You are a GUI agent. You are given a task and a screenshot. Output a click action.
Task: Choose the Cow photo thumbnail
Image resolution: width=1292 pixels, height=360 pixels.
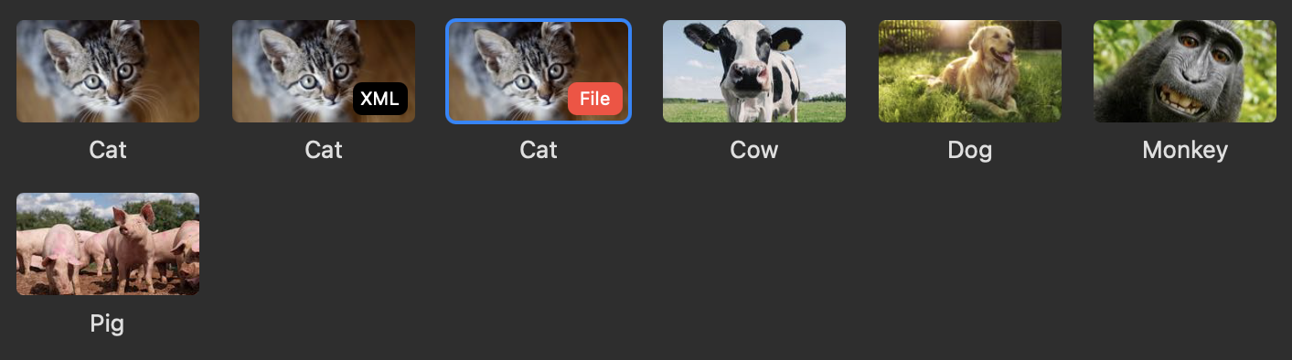[754, 71]
